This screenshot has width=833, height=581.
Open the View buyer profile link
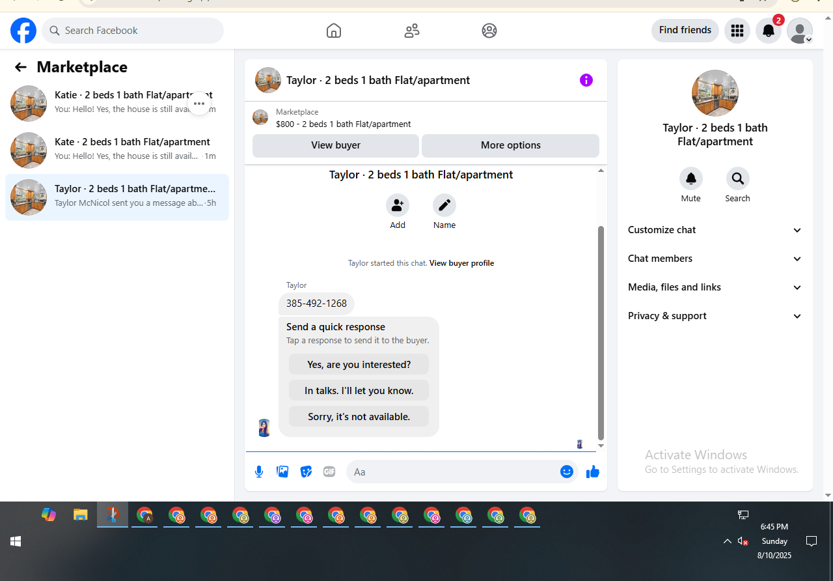[461, 263]
